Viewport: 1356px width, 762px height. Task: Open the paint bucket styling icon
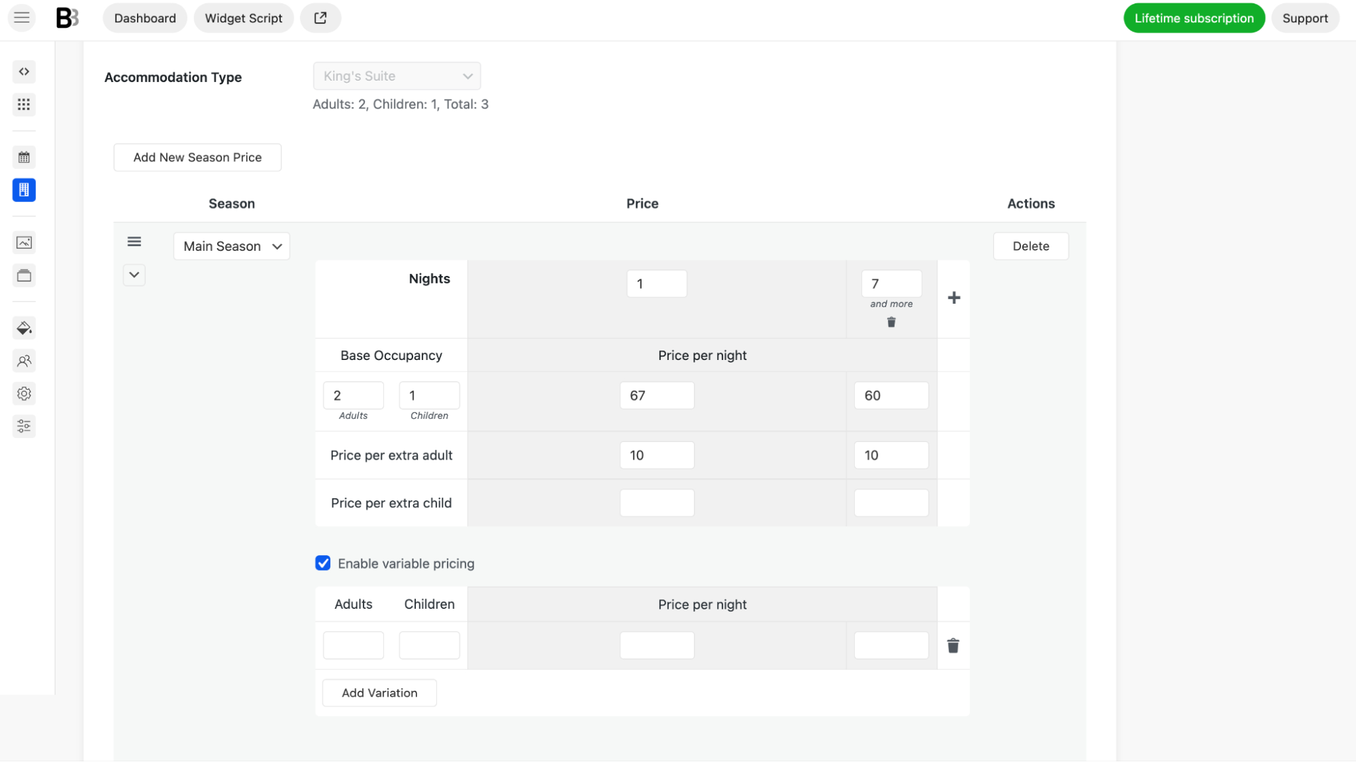(24, 328)
